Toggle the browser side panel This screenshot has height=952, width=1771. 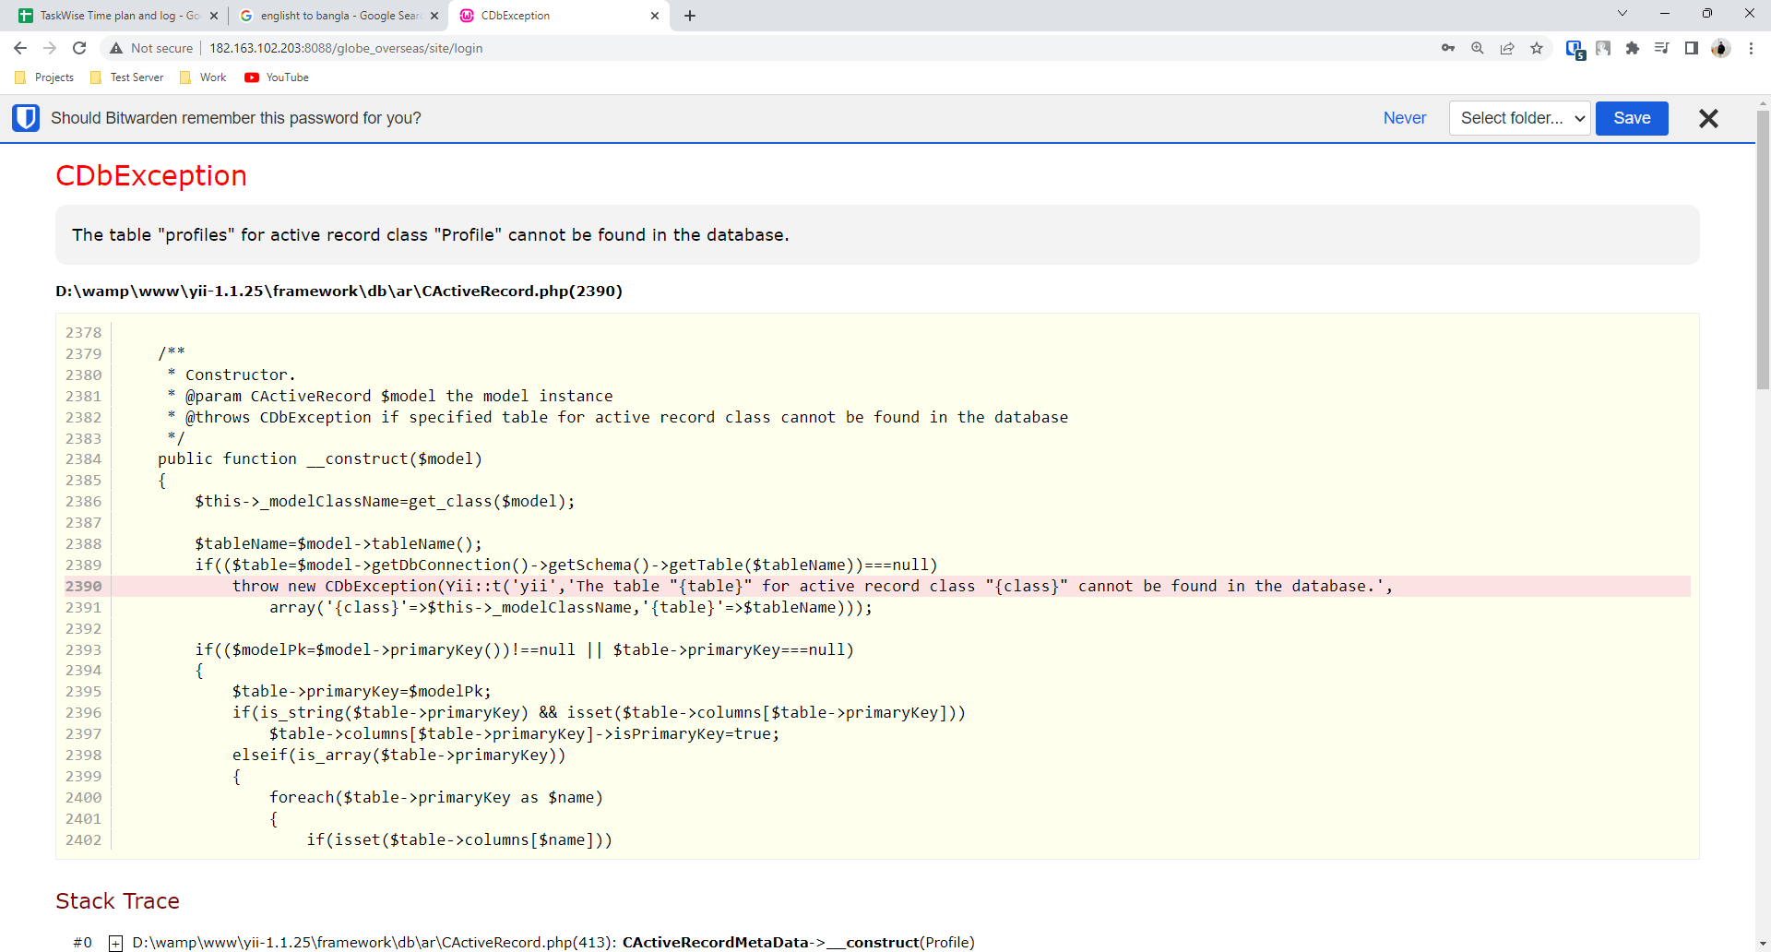click(x=1692, y=49)
